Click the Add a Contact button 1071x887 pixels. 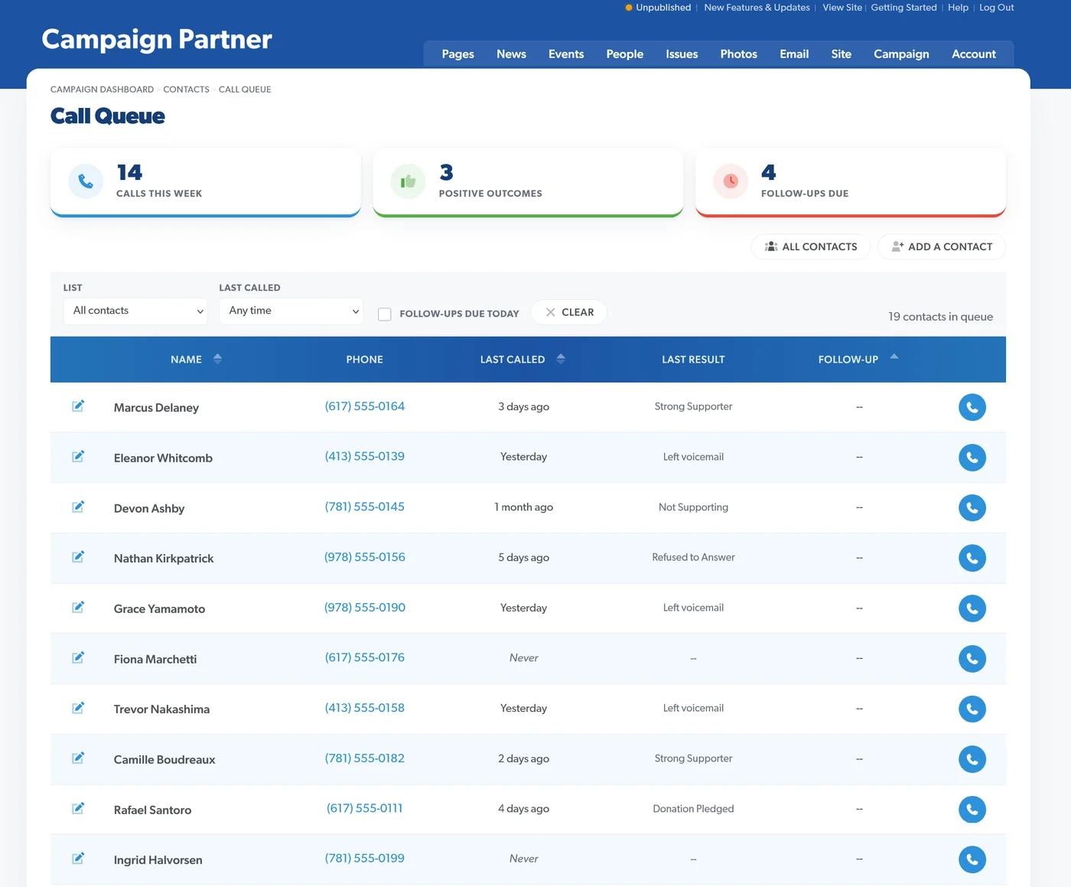(942, 246)
